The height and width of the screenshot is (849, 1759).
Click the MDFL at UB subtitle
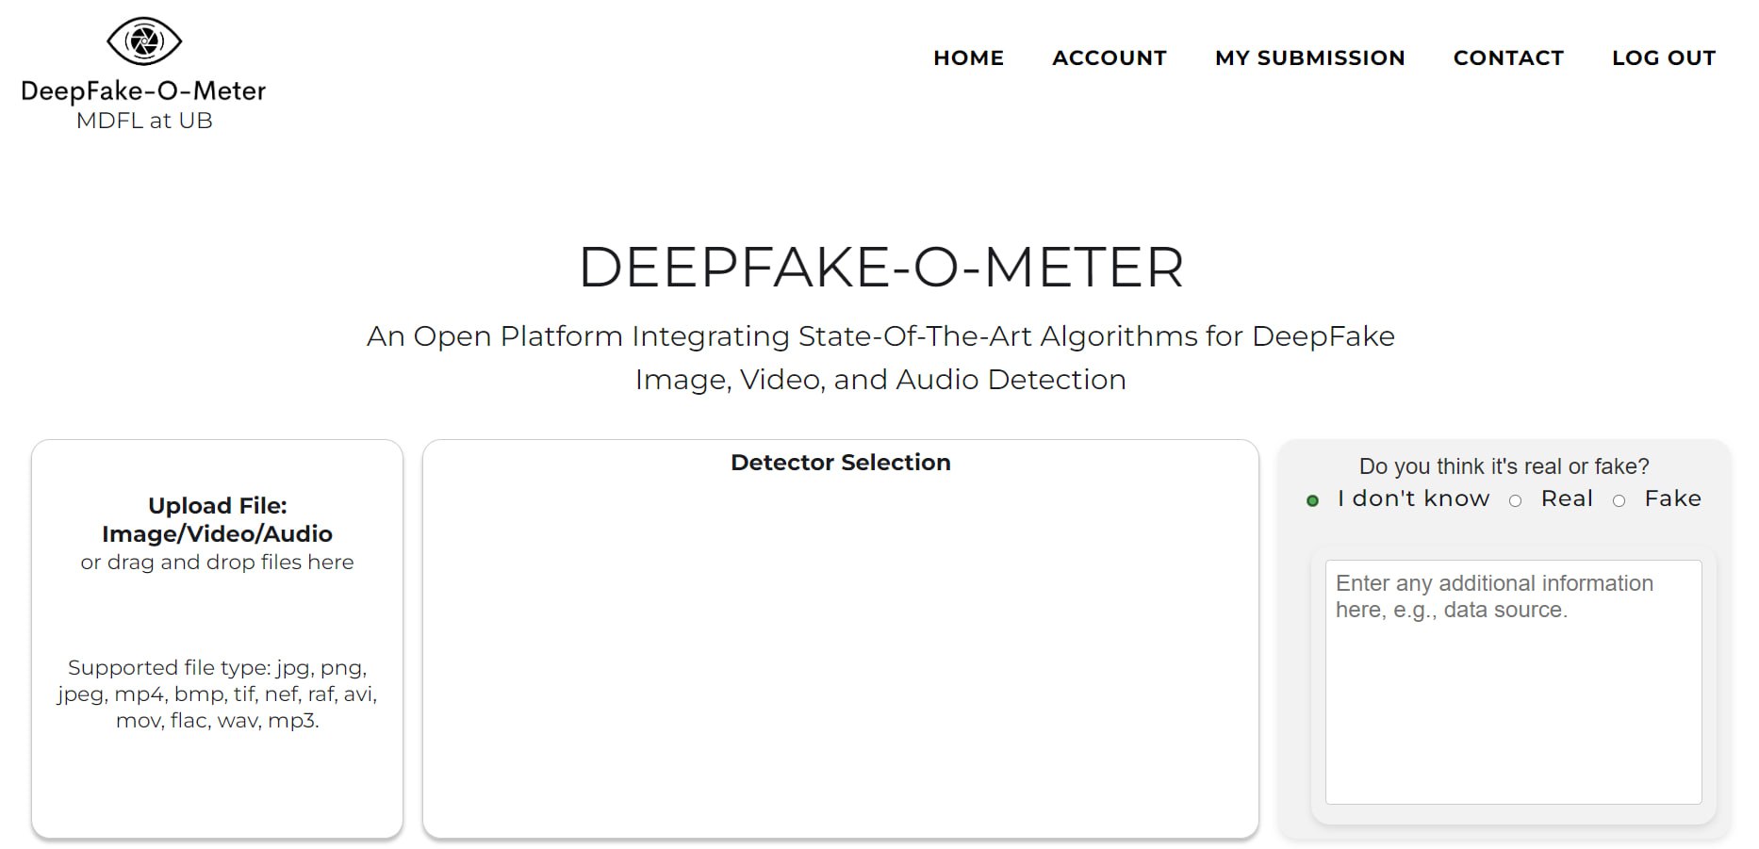pos(144,121)
